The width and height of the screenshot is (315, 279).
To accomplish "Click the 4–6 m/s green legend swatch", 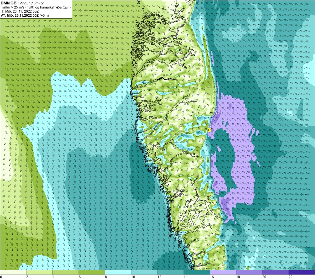I will 66,272.
